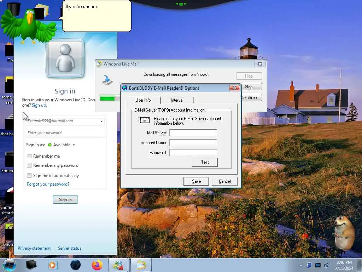Viewport: 362px width, 272px height.
Task: Click the Sign in button
Action: (65, 200)
